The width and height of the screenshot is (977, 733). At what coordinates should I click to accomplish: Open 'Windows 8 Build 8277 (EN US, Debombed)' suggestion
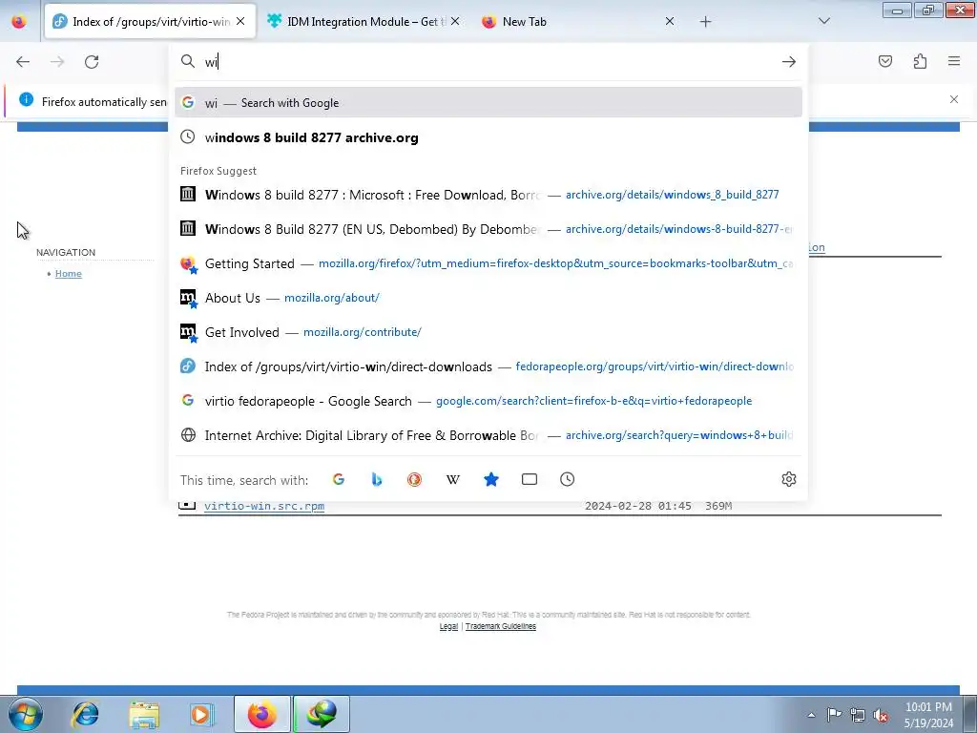(488, 229)
